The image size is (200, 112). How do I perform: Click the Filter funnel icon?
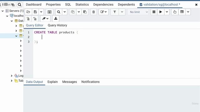click(115, 12)
